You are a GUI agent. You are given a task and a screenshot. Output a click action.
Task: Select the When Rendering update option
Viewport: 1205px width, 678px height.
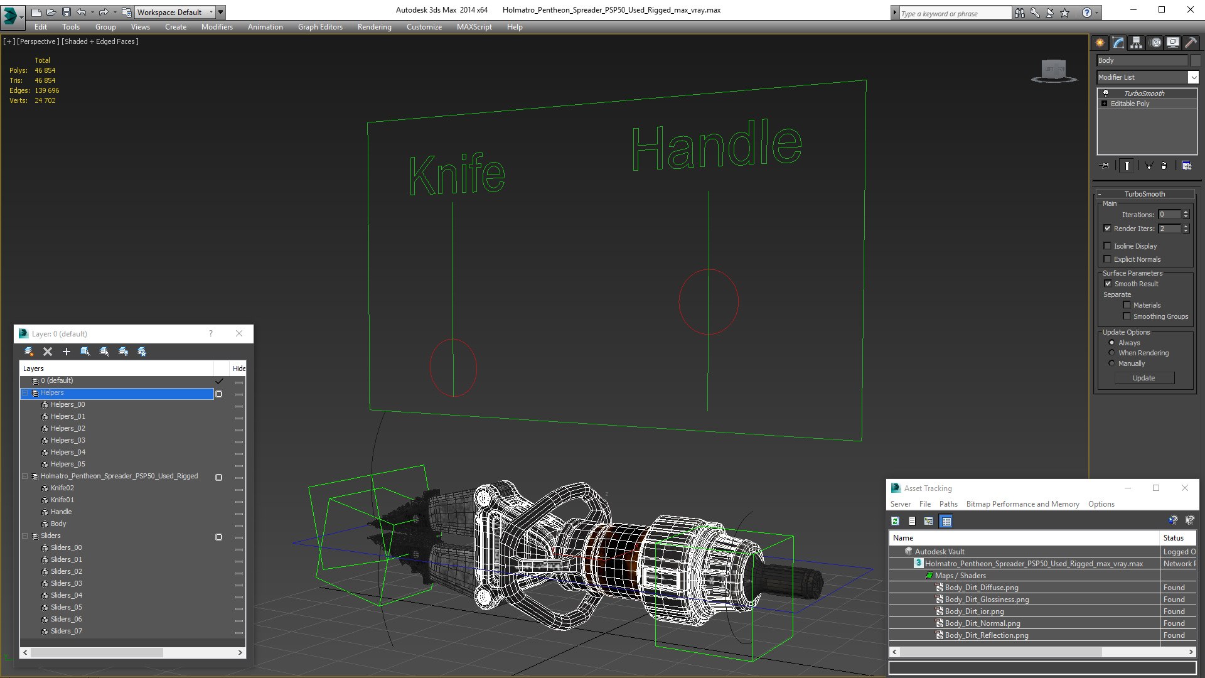pos(1112,353)
